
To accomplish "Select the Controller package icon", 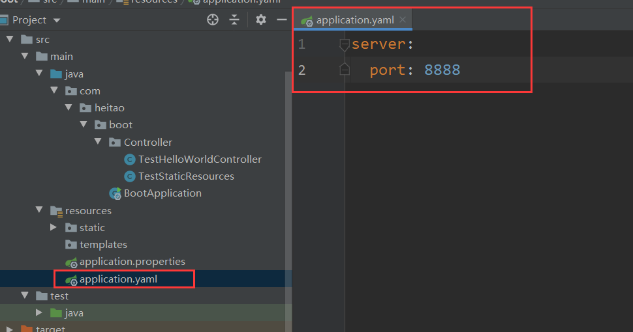I will (x=115, y=142).
